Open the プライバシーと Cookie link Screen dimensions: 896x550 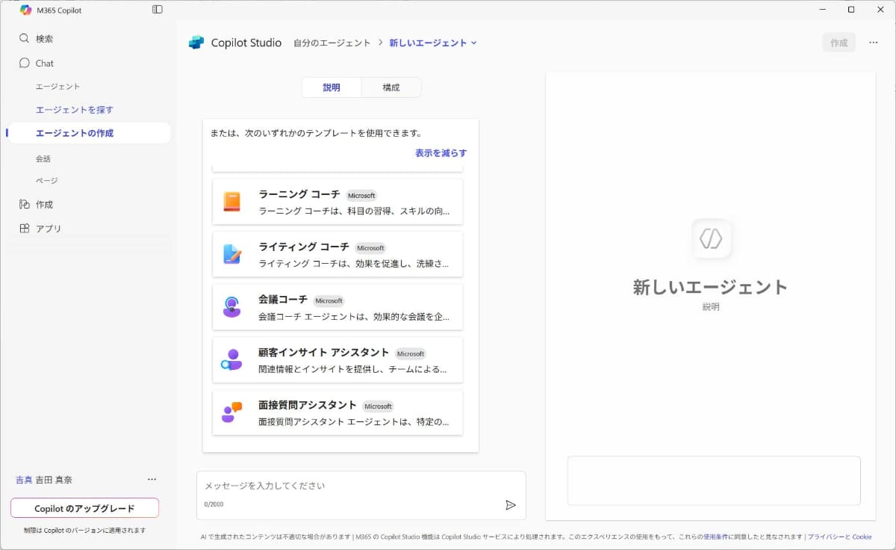coord(839,537)
